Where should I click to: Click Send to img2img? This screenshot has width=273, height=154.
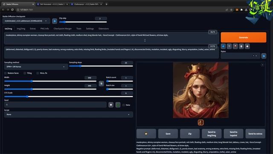(x=212, y=133)
